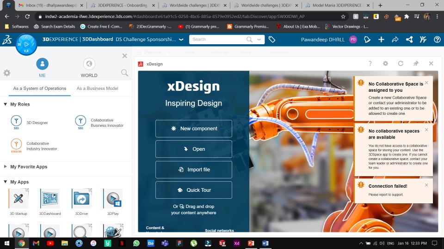Open compass panel settings gear
The width and height of the screenshot is (444, 249).
(7, 73)
